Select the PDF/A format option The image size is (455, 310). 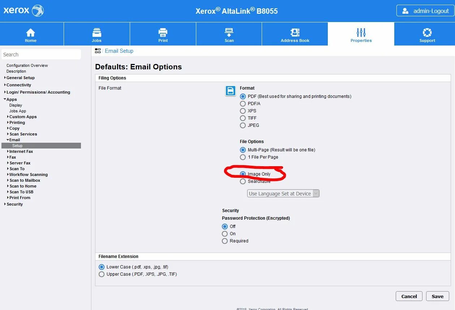coord(243,104)
